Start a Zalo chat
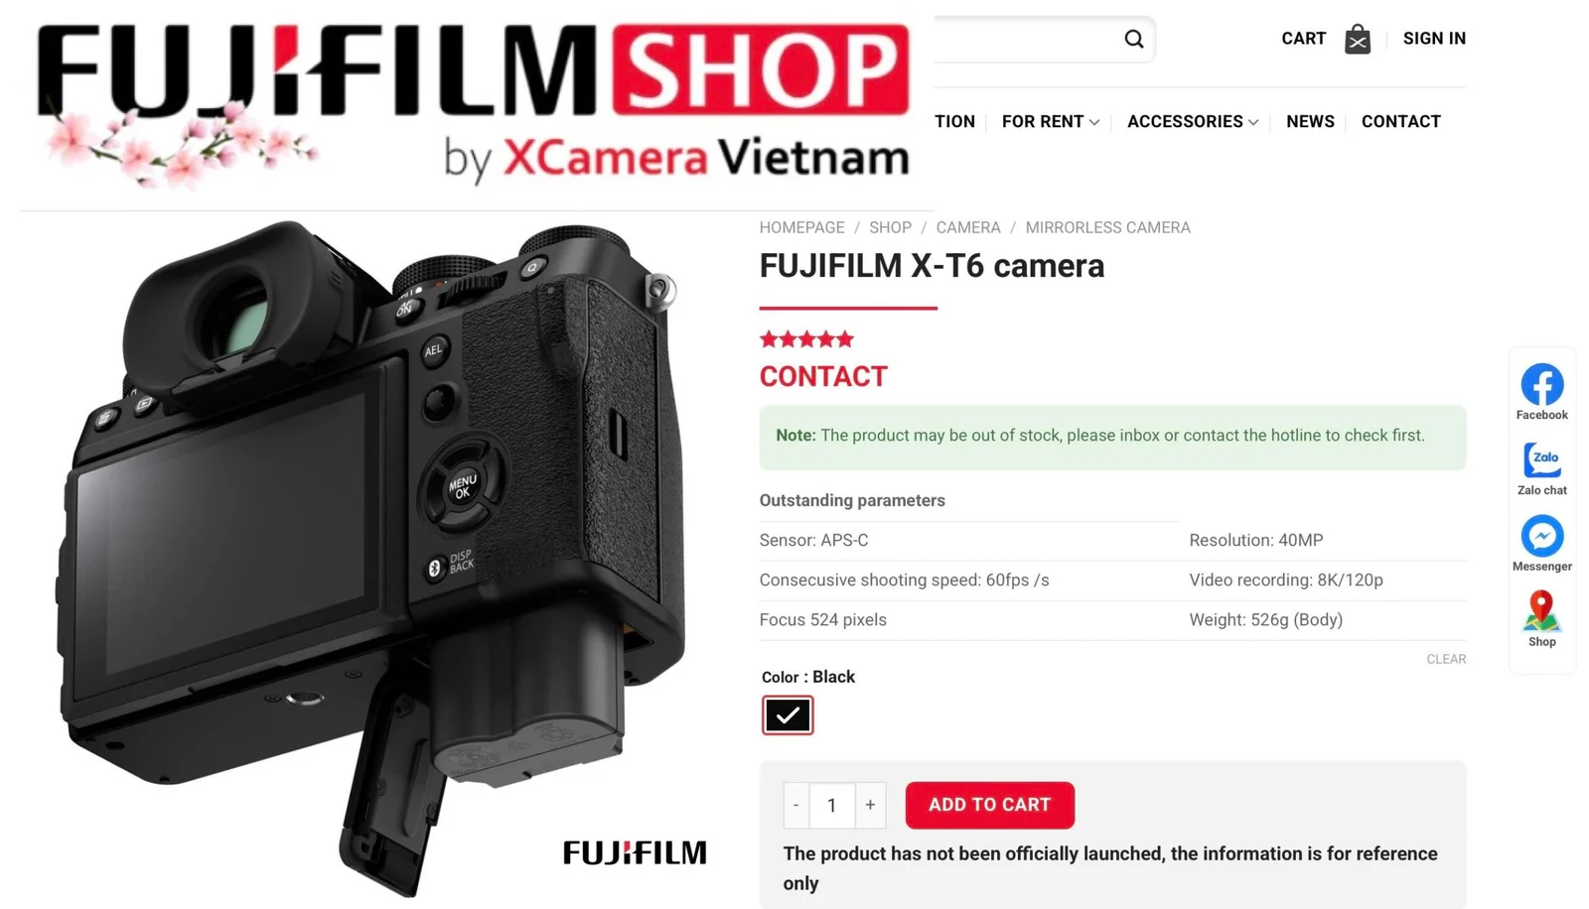Screen dimensions: 1589x909 [x=1541, y=459]
